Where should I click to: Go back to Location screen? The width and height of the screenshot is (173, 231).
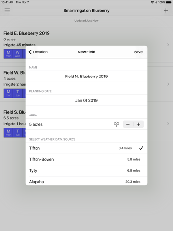tap(38, 52)
